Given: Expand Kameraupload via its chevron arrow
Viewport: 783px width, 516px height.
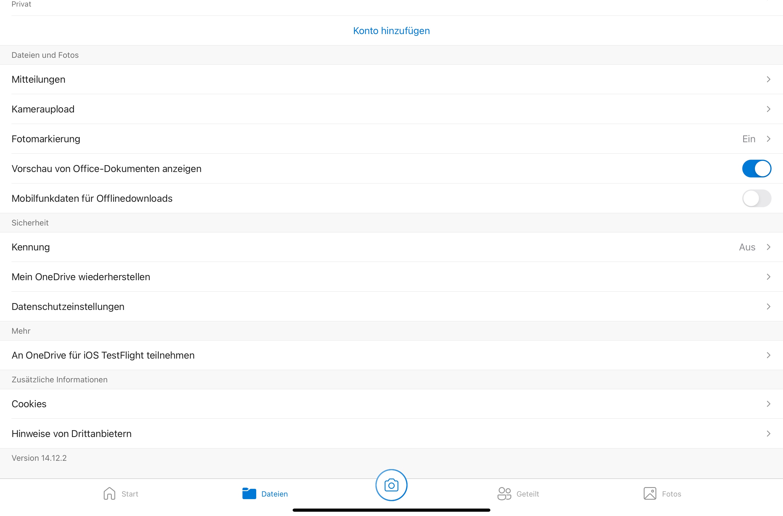Looking at the screenshot, I should [768, 109].
